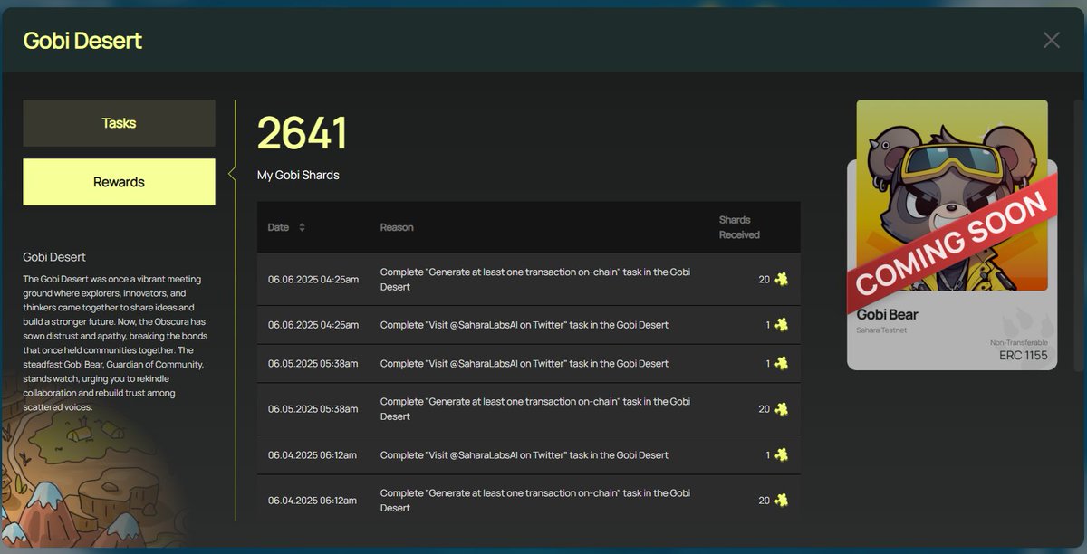
Task: Click the Gobi Bear card title
Action: pyautogui.click(x=888, y=314)
